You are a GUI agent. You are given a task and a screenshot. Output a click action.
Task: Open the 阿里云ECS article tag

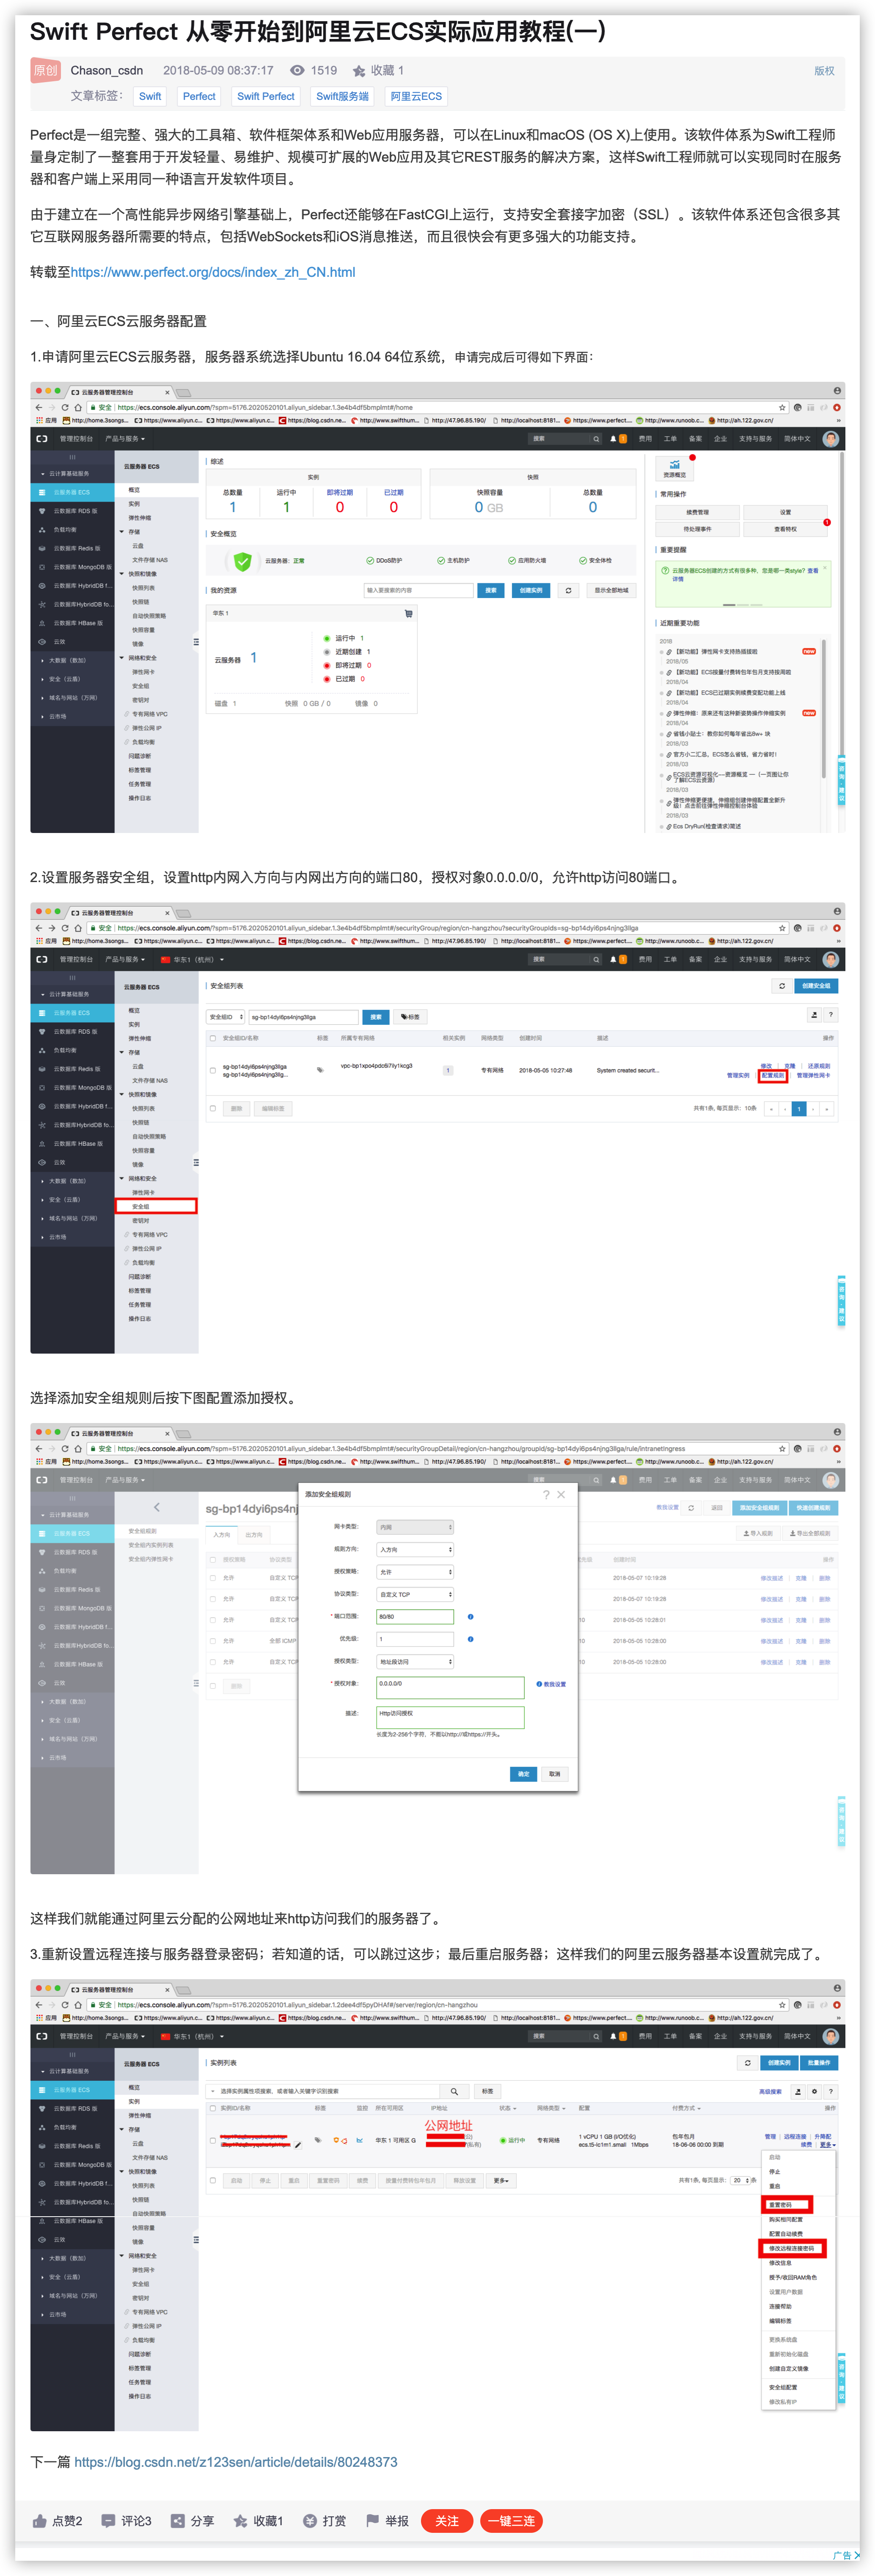point(416,97)
